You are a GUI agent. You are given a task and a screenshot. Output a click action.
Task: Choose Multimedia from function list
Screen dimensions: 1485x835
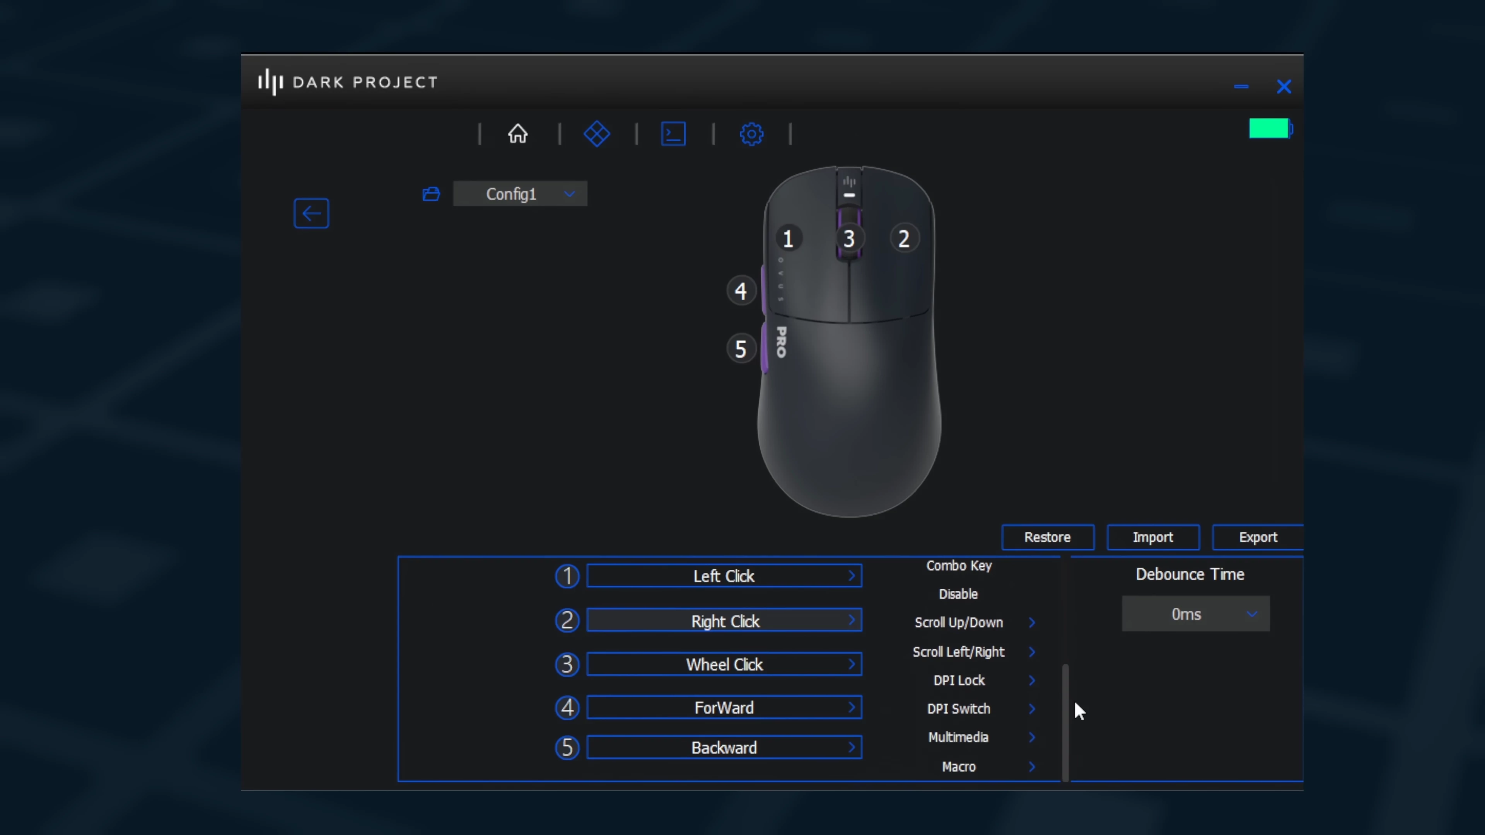[958, 737]
